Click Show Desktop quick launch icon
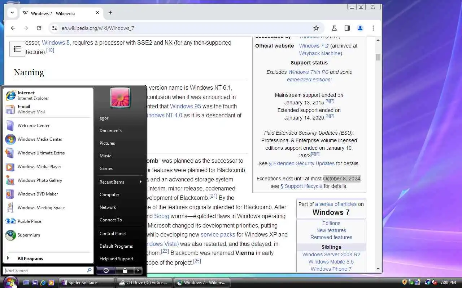462x288 pixels. (x=26, y=283)
